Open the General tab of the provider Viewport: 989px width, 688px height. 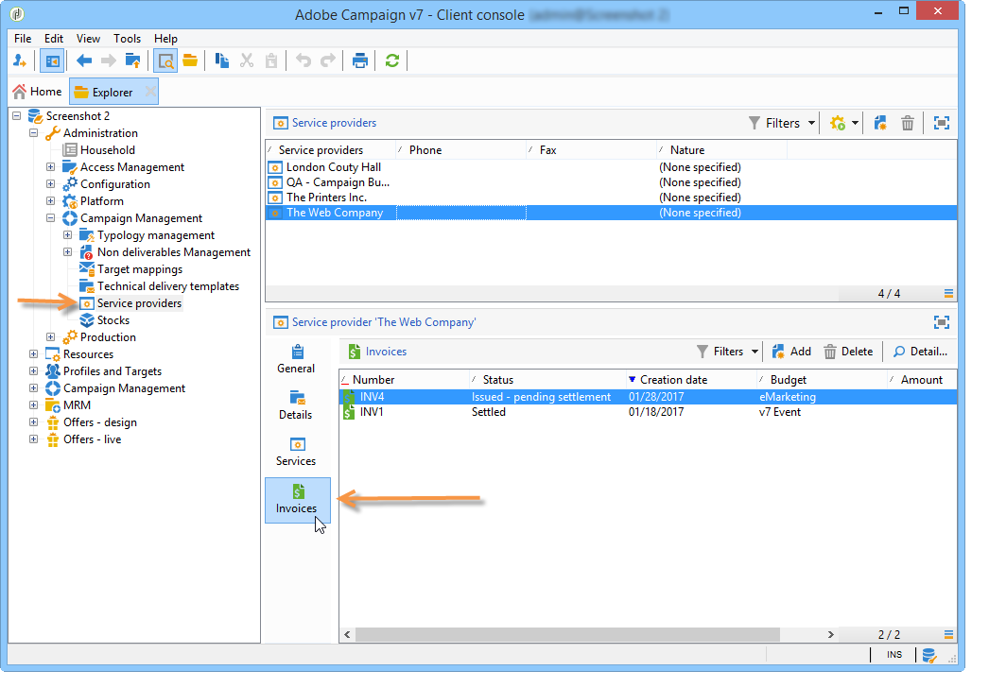(x=296, y=359)
